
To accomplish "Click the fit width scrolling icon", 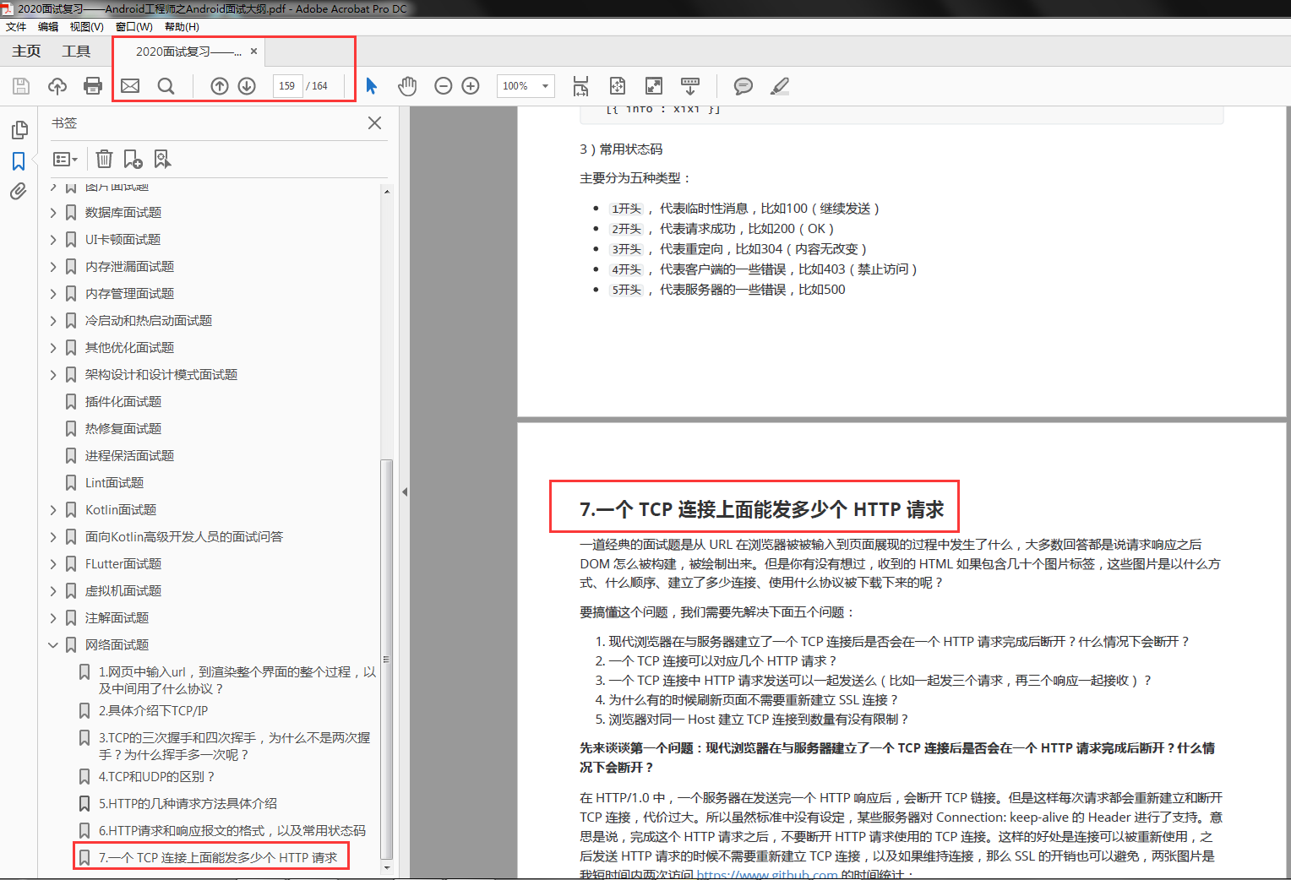I will (580, 86).
